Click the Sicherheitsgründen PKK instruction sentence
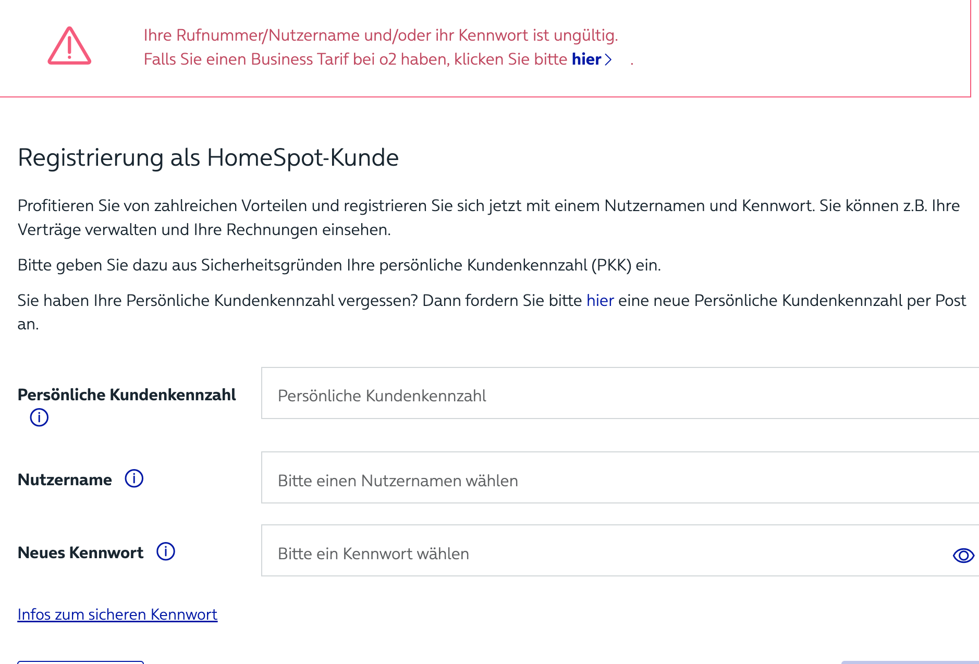 click(x=339, y=265)
